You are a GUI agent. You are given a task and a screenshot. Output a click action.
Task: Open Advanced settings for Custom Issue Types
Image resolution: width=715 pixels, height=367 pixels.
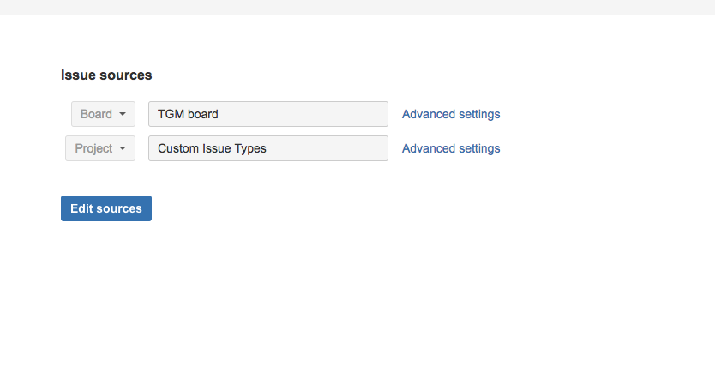point(451,148)
